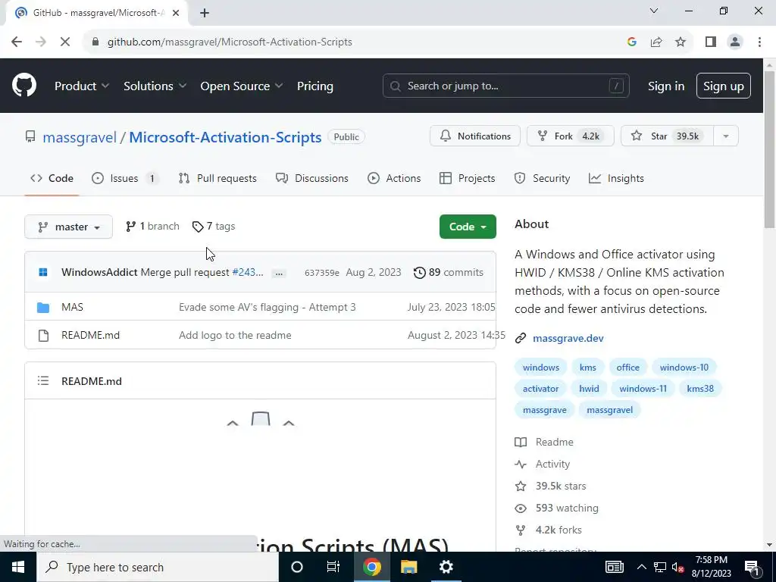Open new tab with plus icon
This screenshot has height=582, width=776.
click(x=205, y=13)
